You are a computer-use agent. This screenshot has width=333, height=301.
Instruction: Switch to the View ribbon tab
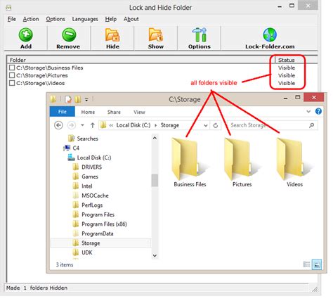tap(139, 112)
